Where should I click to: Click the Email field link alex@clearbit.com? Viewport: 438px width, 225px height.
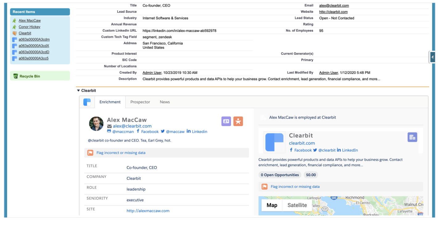[x=334, y=6]
